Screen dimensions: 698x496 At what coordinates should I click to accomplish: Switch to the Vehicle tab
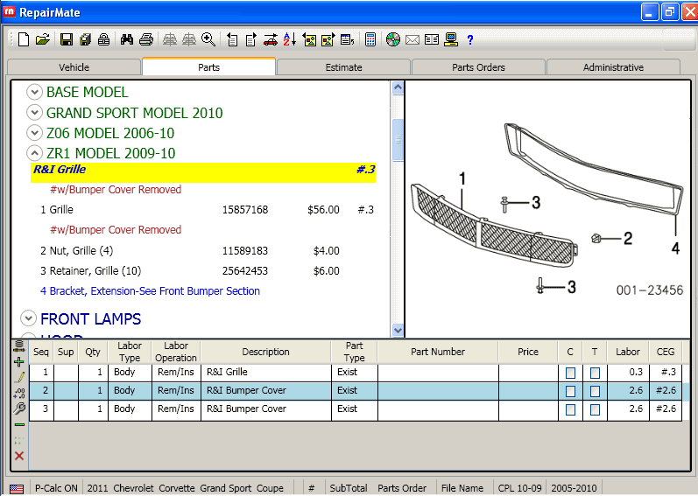click(74, 67)
